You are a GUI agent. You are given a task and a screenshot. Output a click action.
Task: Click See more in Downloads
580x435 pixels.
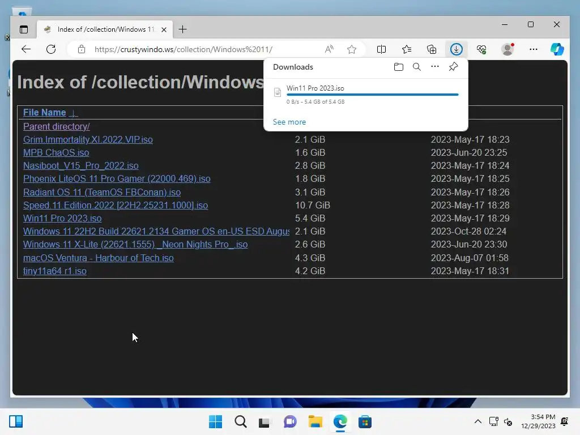289,122
